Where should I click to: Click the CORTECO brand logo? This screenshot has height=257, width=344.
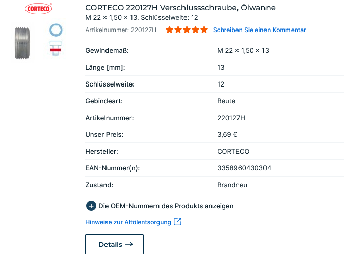39,9
